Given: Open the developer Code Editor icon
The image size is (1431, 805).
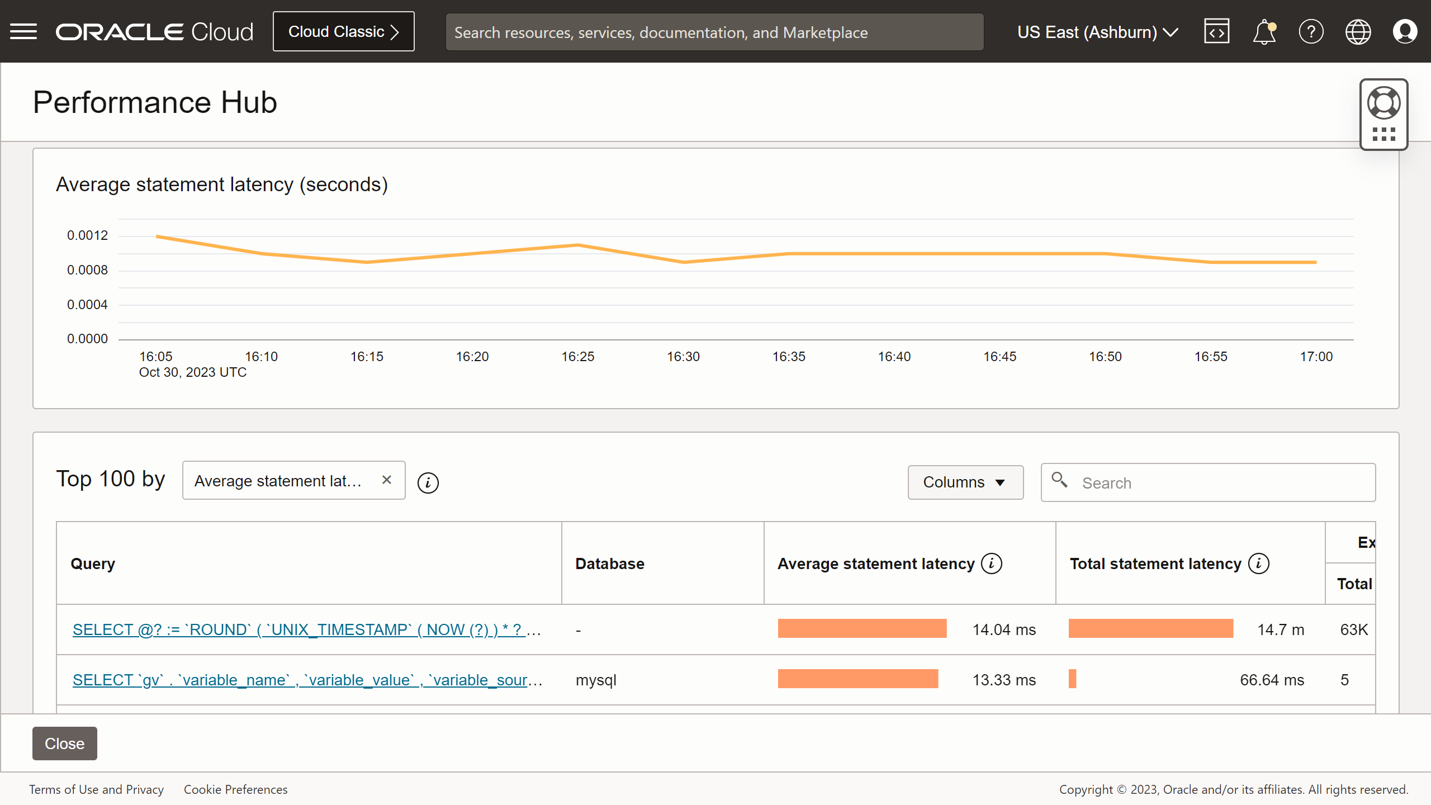Looking at the screenshot, I should 1217,31.
